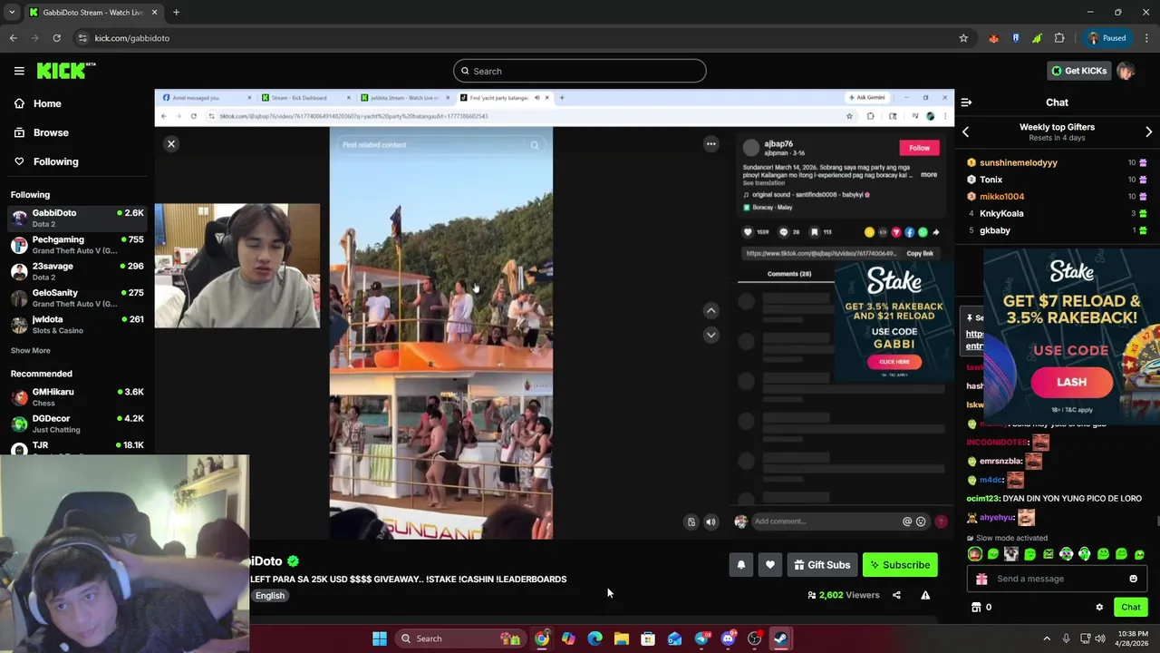The width and height of the screenshot is (1160, 653).
Task: Select Pechgaming channel in Following list
Action: pos(77,245)
